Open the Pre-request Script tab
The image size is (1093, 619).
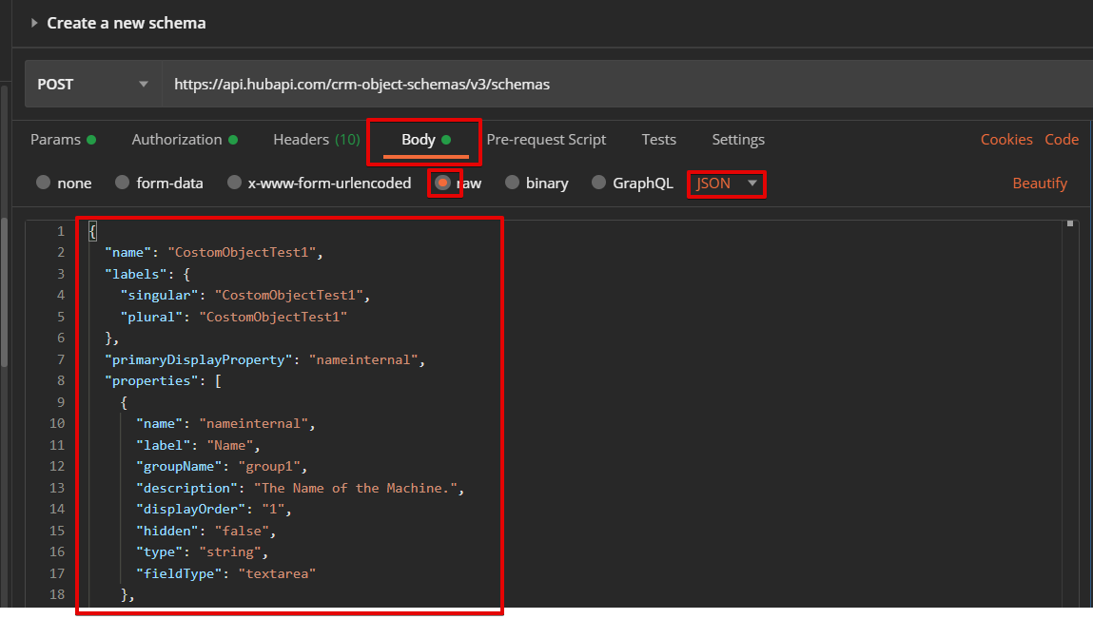pos(546,139)
